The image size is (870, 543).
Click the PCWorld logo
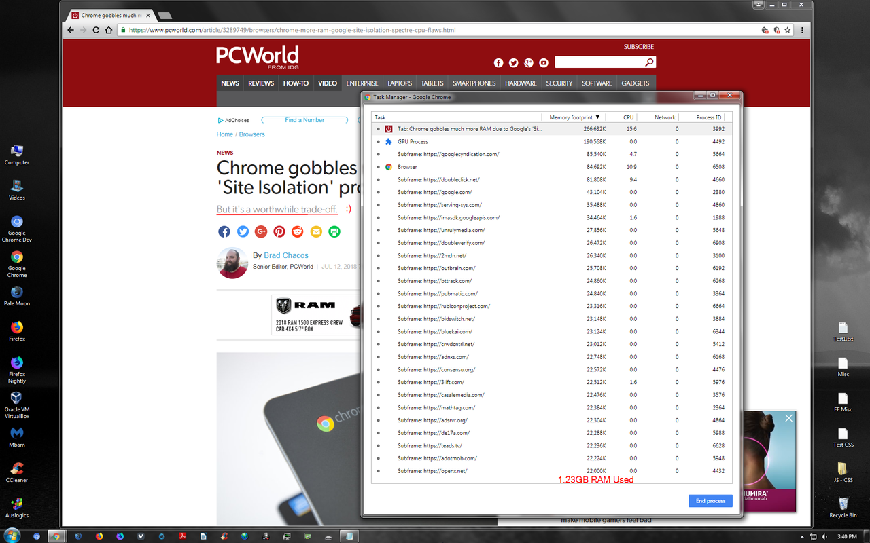258,57
